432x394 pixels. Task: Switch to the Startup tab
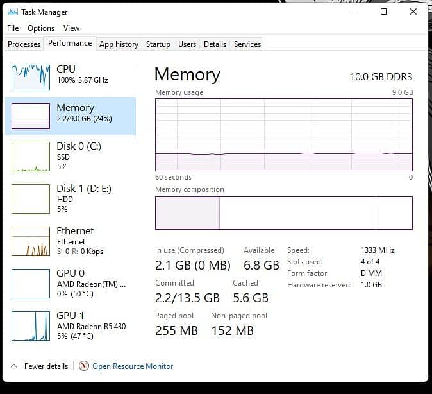click(x=158, y=44)
